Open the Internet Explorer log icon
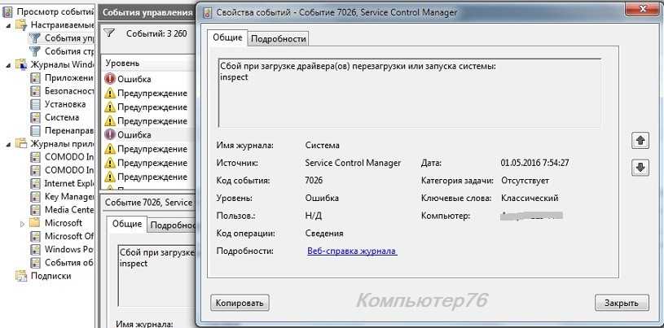Screen dimensions: 664x328 tap(36, 183)
